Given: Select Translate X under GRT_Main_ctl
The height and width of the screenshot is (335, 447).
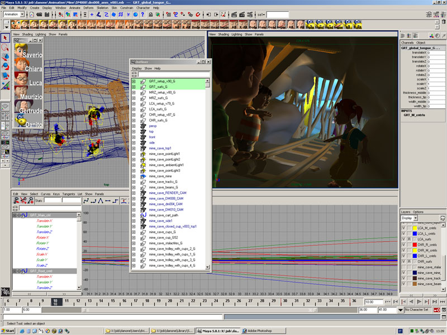Looking at the screenshot, I should click(x=45, y=221).
